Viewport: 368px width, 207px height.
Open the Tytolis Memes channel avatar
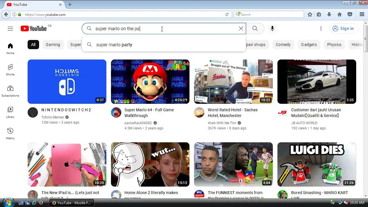click(x=33, y=112)
